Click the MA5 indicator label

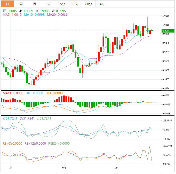tap(12, 15)
